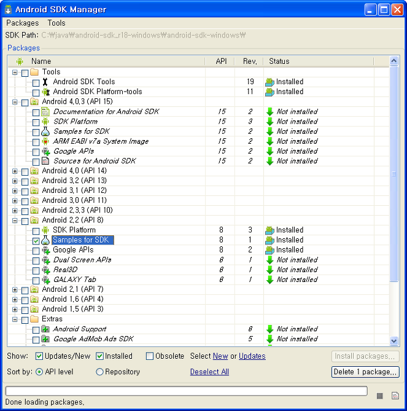The height and width of the screenshot is (411, 407).
Task: Click the flask icon for selected Samples for SDK API 8
Action: (x=45, y=240)
